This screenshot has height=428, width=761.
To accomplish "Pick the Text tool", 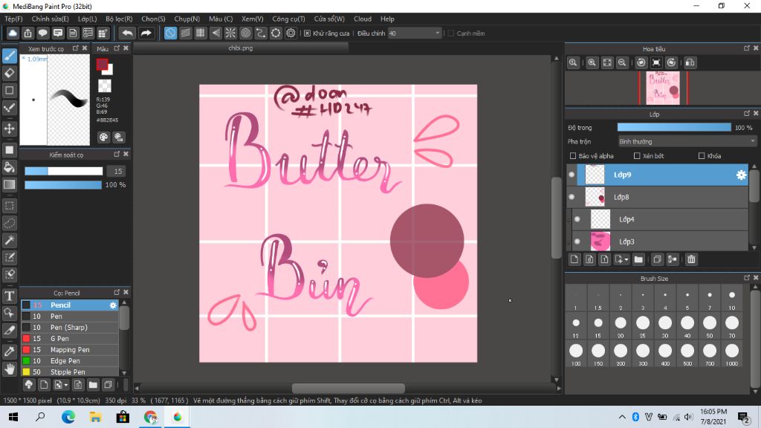I will tap(10, 296).
